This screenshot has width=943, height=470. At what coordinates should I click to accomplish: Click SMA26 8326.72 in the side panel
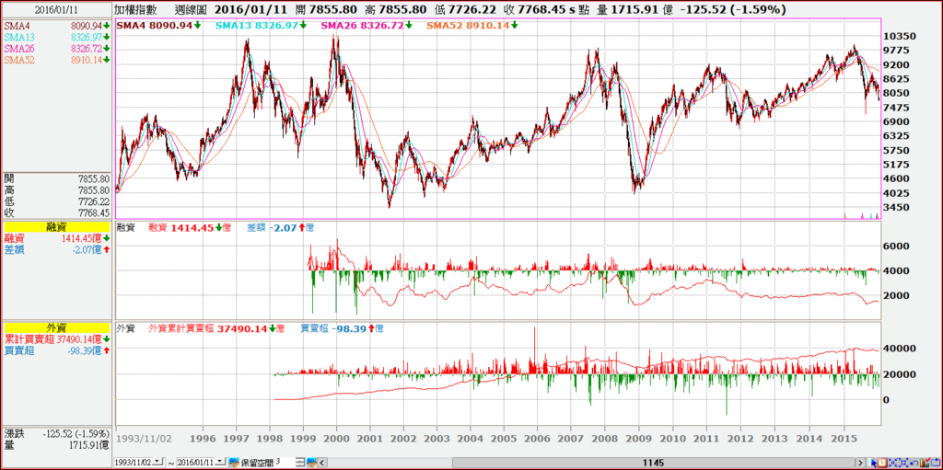[x=55, y=49]
